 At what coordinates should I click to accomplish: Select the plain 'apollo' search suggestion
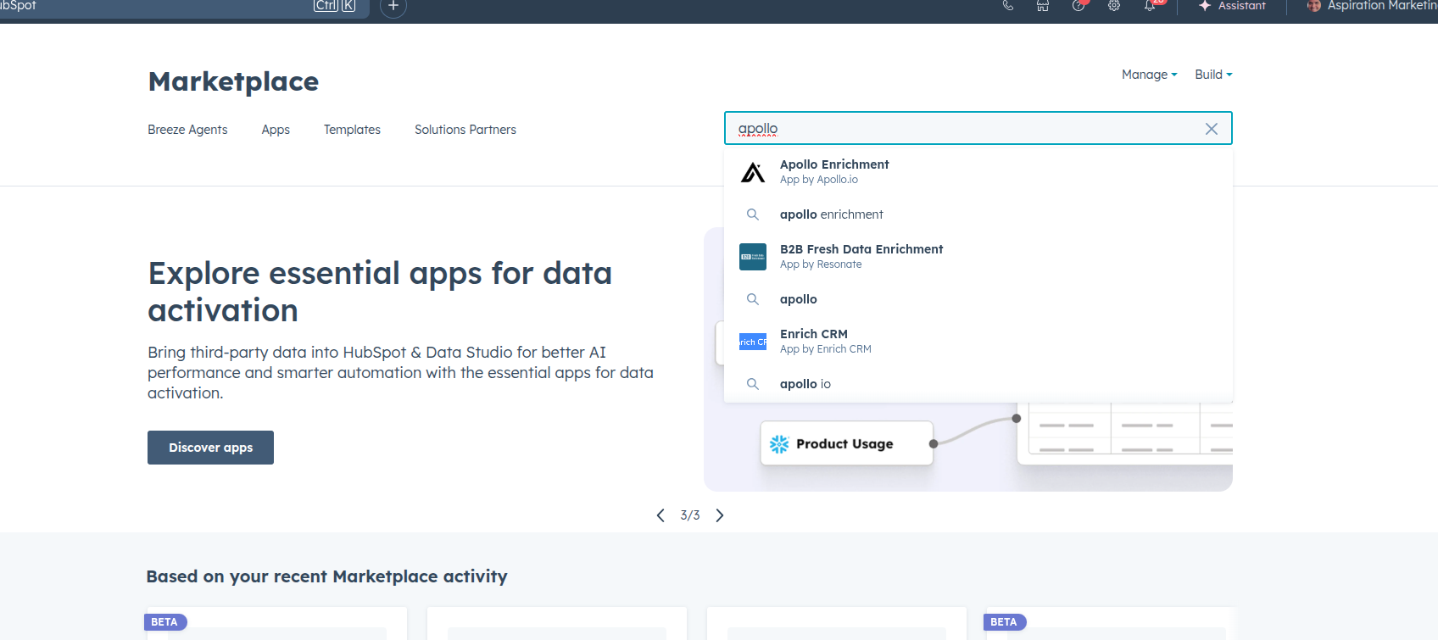[x=978, y=299]
